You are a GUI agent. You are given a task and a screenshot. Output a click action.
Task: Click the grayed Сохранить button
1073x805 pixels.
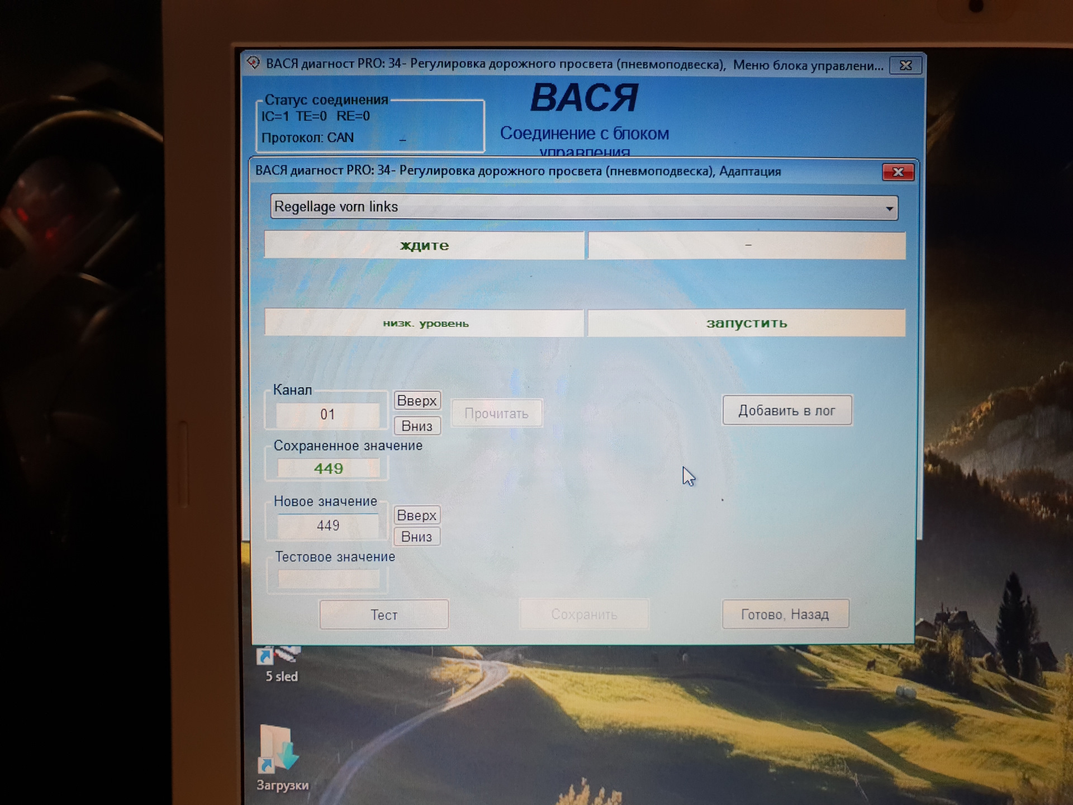(584, 614)
